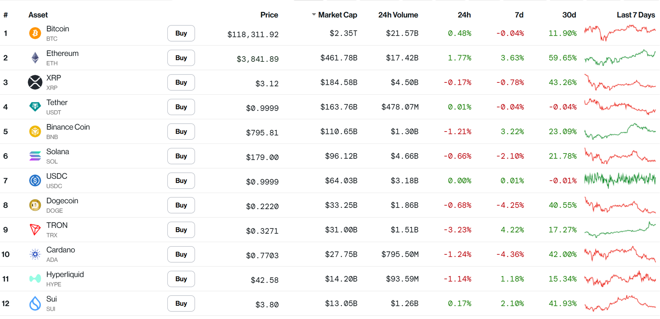Click the Hyperliquid logo icon

click(35, 279)
